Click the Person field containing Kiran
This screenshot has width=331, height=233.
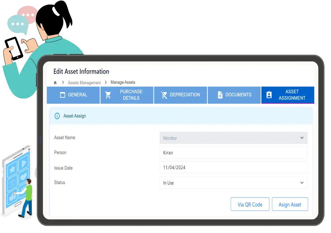tap(233, 152)
